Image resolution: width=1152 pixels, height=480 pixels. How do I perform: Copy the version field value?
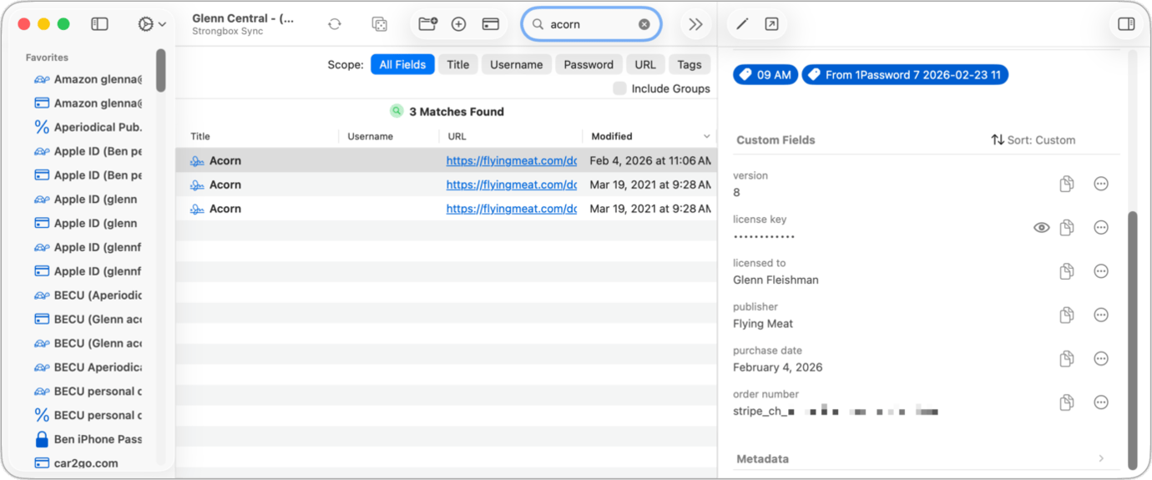1067,184
